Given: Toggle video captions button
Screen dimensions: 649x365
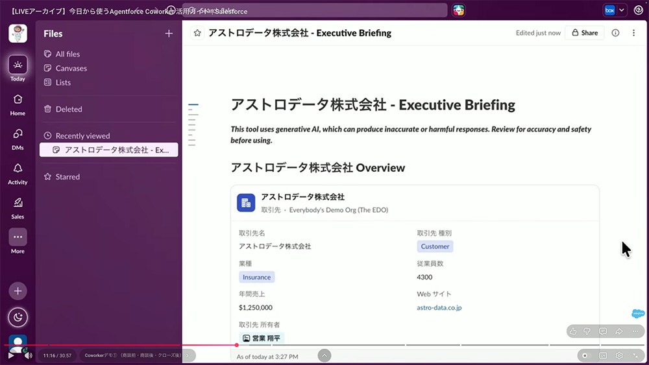Looking at the screenshot, I should pos(603,355).
